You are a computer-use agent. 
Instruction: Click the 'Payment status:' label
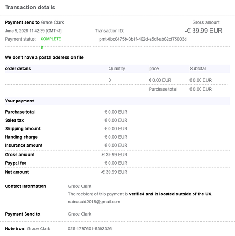[20, 39]
